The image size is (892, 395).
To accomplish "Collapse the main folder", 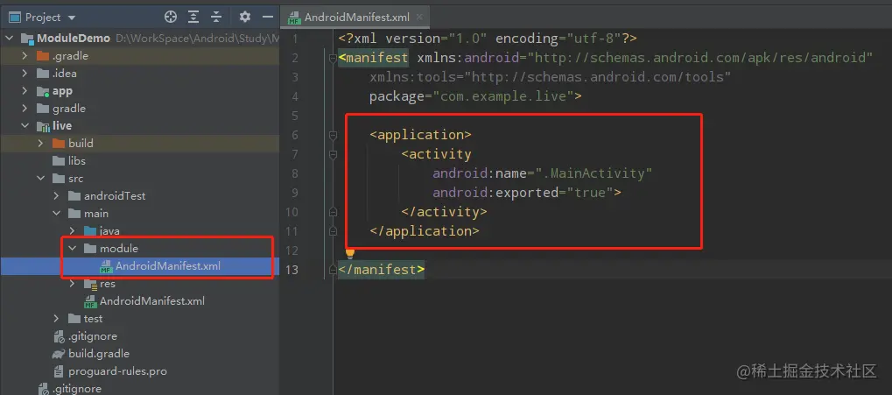I will [56, 214].
